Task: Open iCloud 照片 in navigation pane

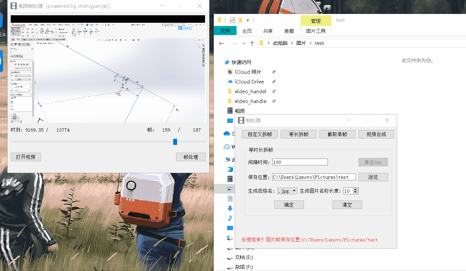Action: click(248, 72)
